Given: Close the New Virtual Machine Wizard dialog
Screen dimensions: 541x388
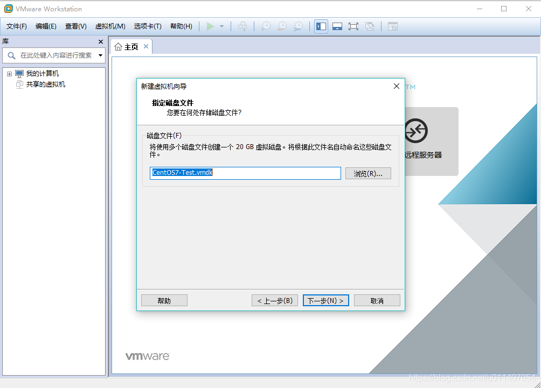Looking at the screenshot, I should pyautogui.click(x=397, y=86).
